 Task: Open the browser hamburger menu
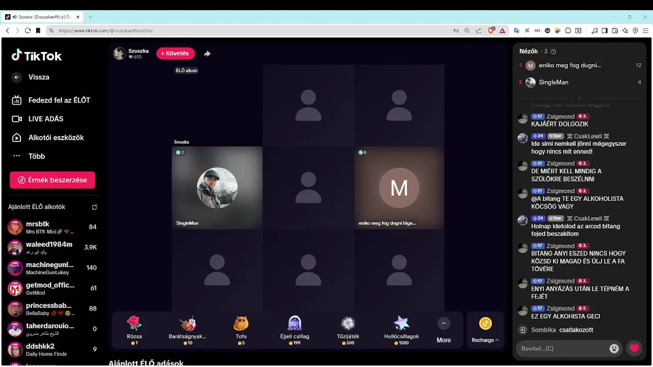click(x=645, y=31)
